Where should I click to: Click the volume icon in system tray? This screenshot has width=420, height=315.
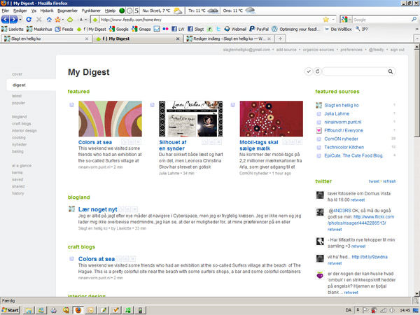click(x=391, y=310)
